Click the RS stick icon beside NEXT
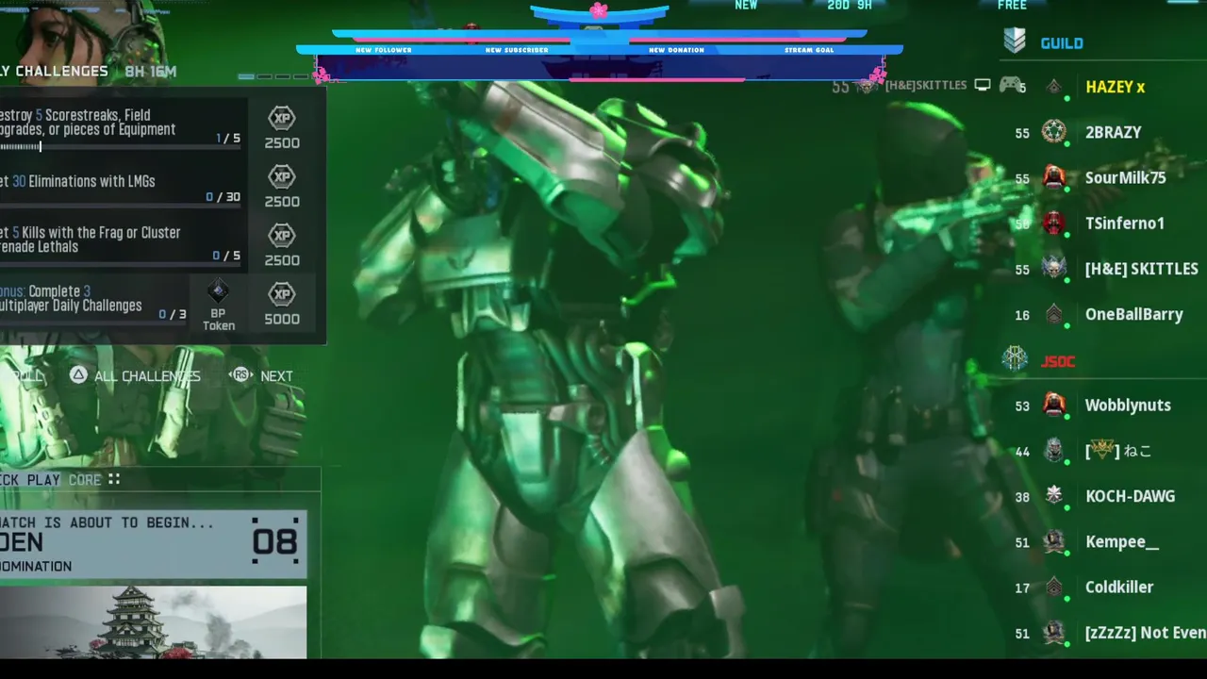1207x679 pixels. (241, 375)
